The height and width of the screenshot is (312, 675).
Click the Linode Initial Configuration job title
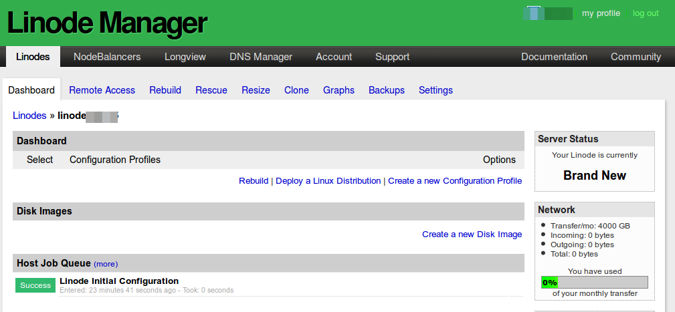coord(119,281)
